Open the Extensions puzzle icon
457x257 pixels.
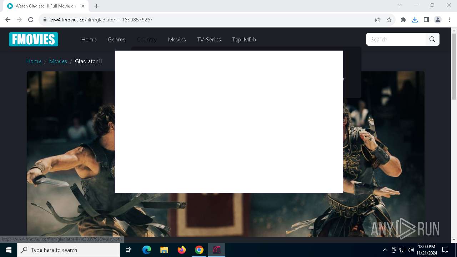pos(403,20)
